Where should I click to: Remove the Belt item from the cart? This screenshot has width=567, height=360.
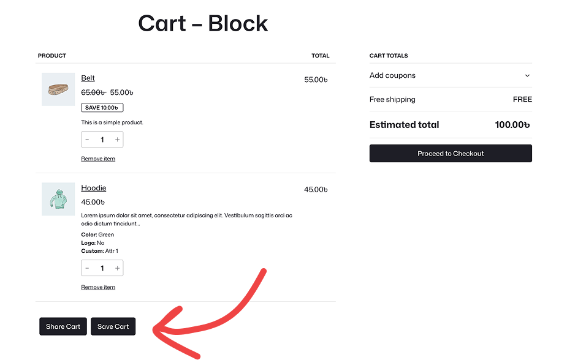pyautogui.click(x=98, y=158)
